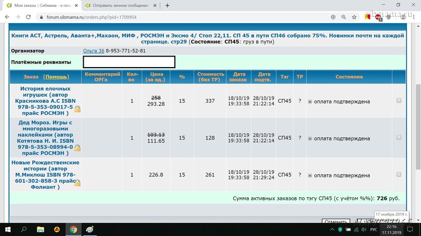Close the 'Мои заказы' tab
The width and height of the screenshot is (421, 236).
[76, 5]
